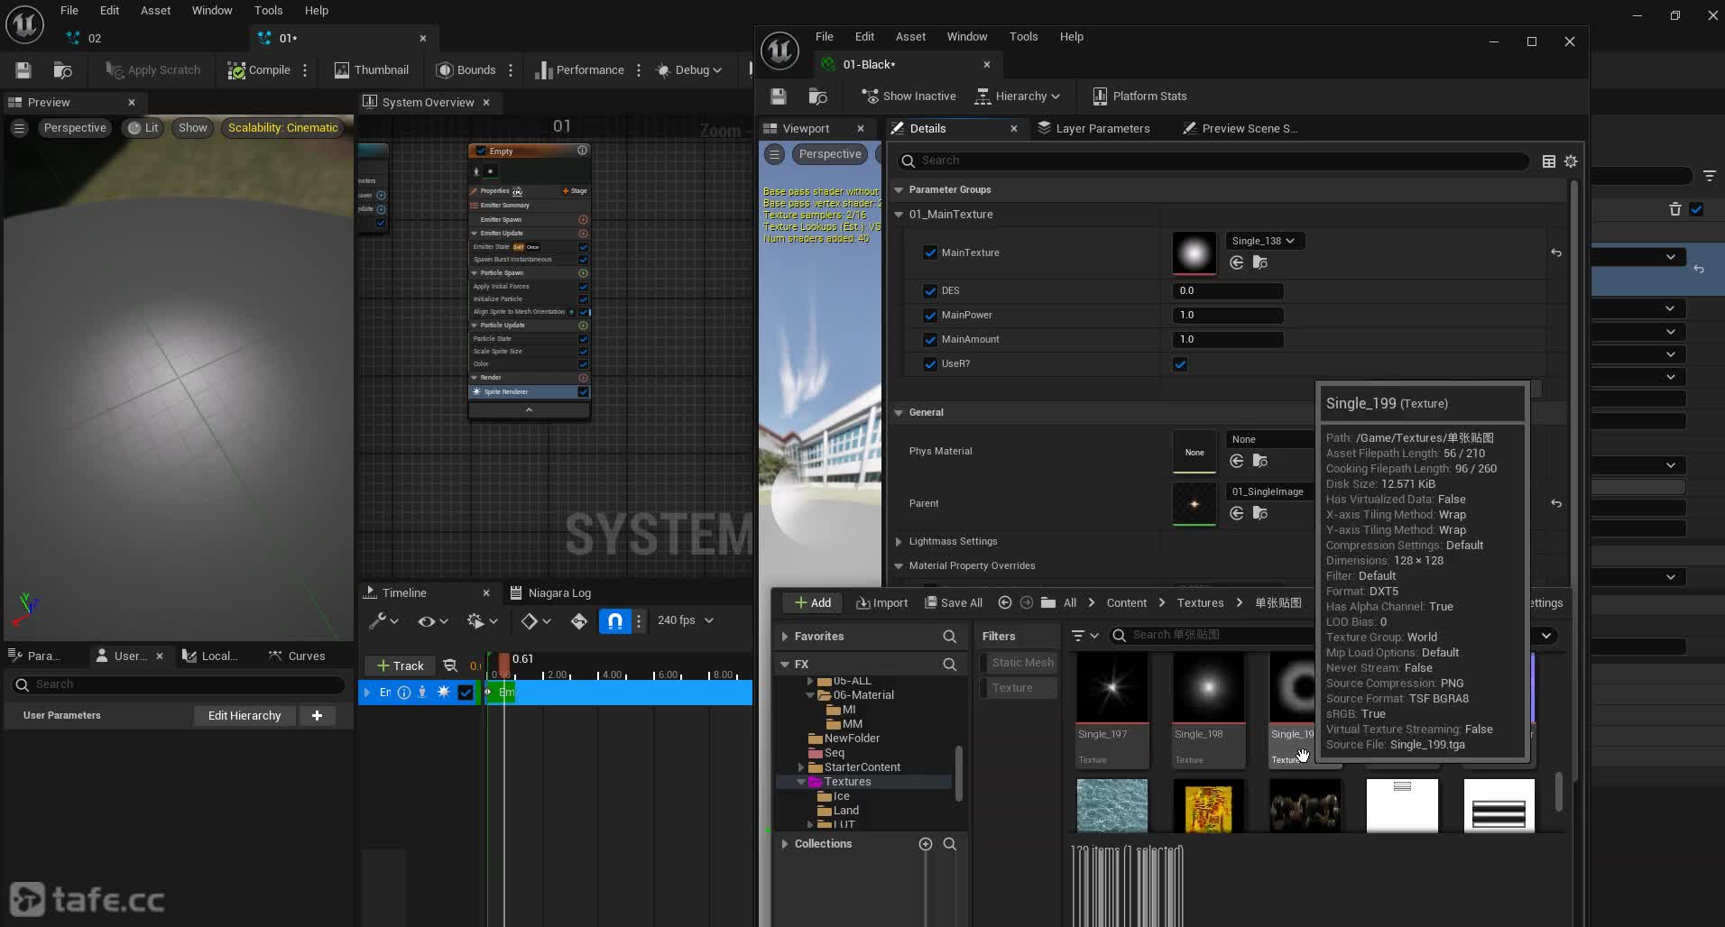The height and width of the screenshot is (927, 1725).
Task: Use selected asset for MainTexture
Action: (x=1237, y=262)
